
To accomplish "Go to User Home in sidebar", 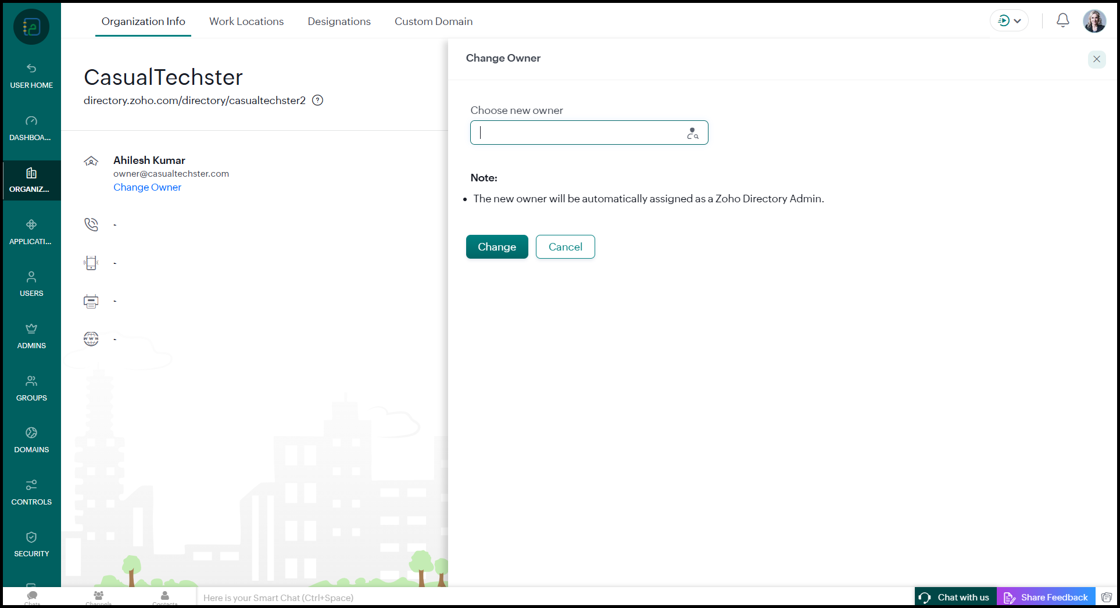I will 31,76.
